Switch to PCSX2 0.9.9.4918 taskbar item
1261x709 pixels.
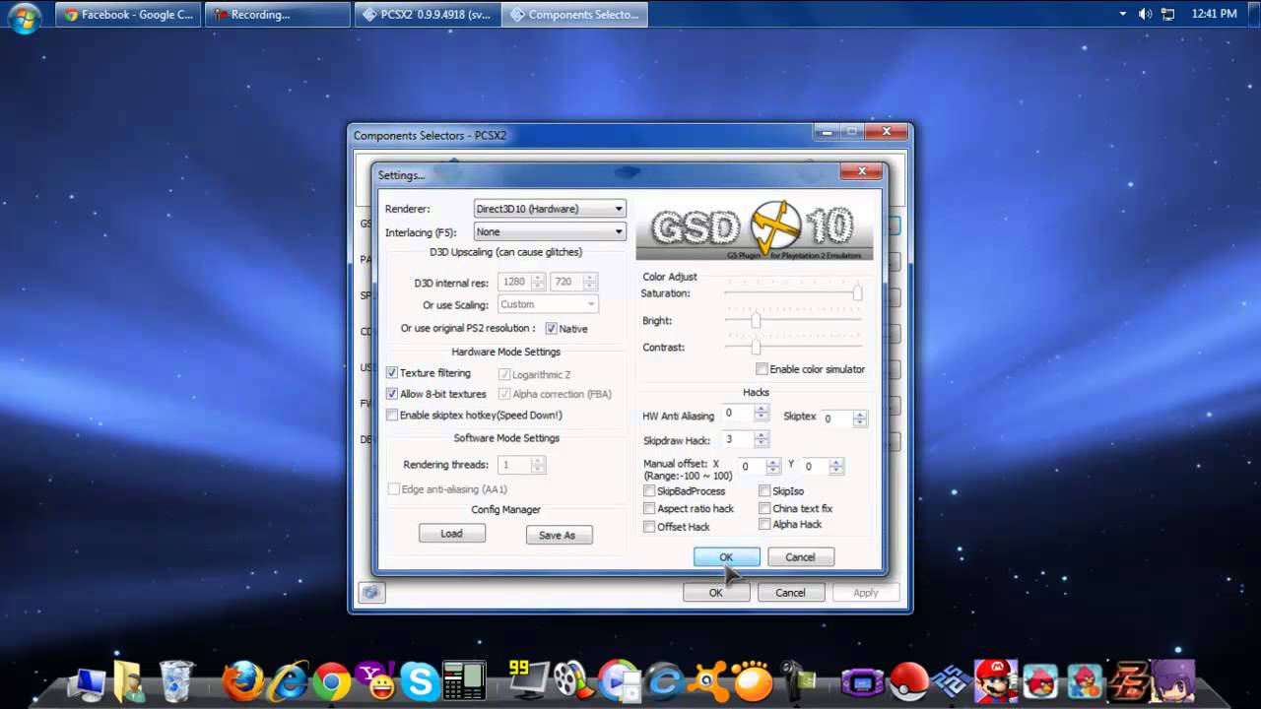(x=427, y=14)
